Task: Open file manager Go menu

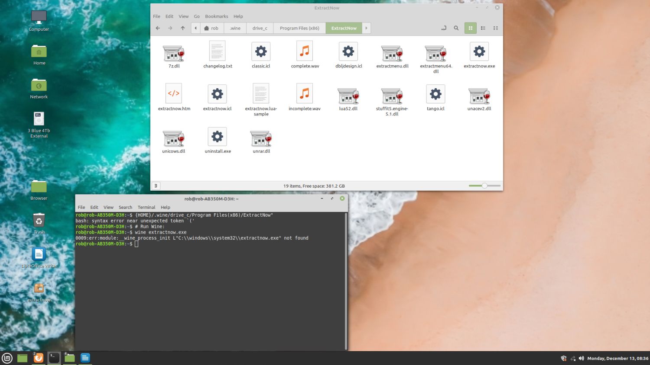Action: click(197, 16)
